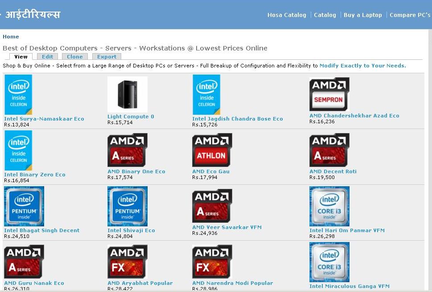Click the price Rs.24,804
This screenshot has width=432, height=292.
[x=120, y=236]
